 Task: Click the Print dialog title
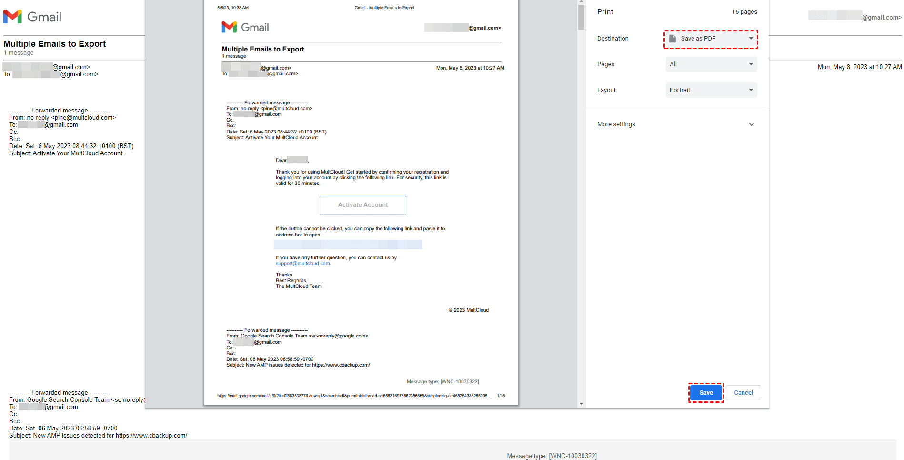coord(605,12)
